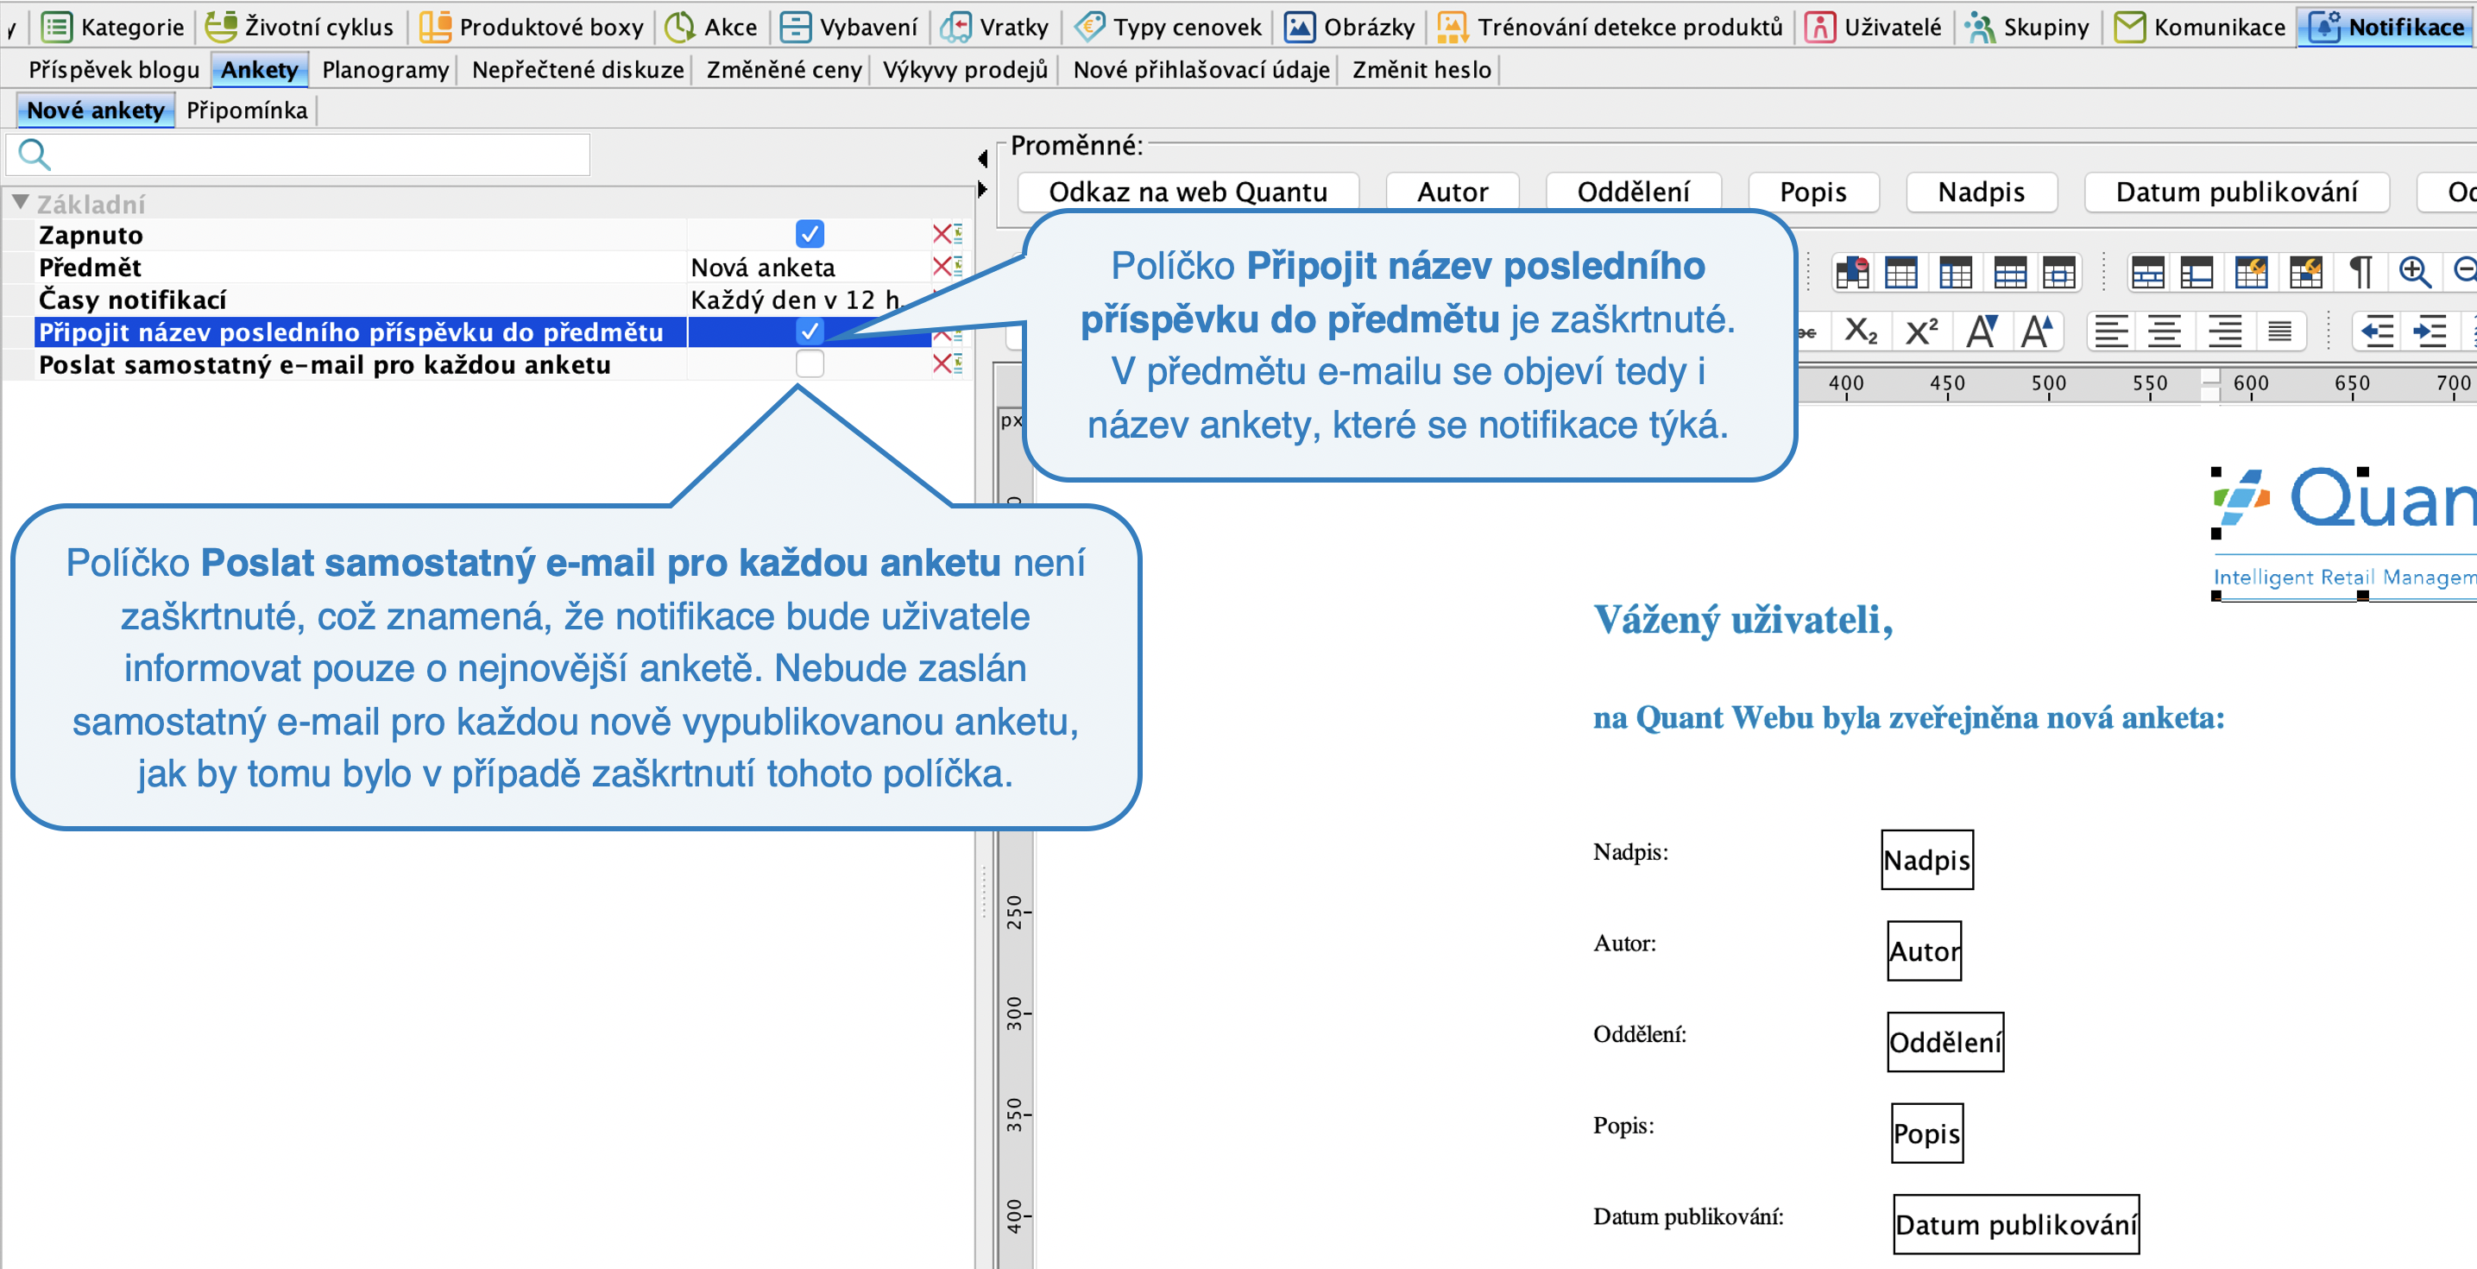Open the Produktové boxy tab
The width and height of the screenshot is (2477, 1269).
532,26
